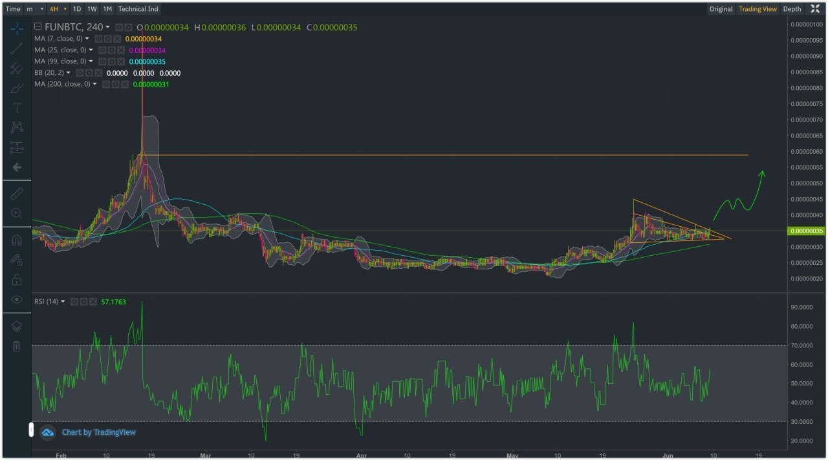Expand the 4H interval dropdown
The height and width of the screenshot is (460, 828).
coord(65,9)
